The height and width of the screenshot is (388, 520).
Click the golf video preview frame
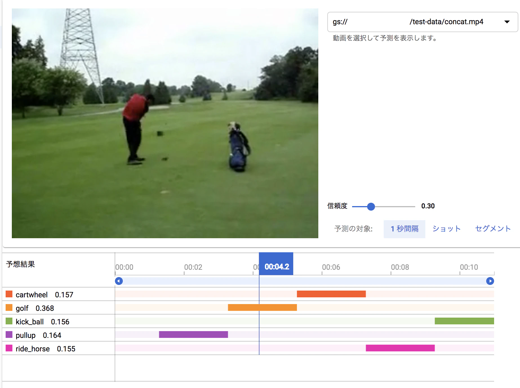coord(165,123)
